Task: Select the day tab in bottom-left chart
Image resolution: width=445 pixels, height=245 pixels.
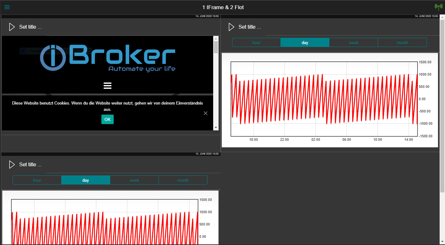Action: point(86,180)
